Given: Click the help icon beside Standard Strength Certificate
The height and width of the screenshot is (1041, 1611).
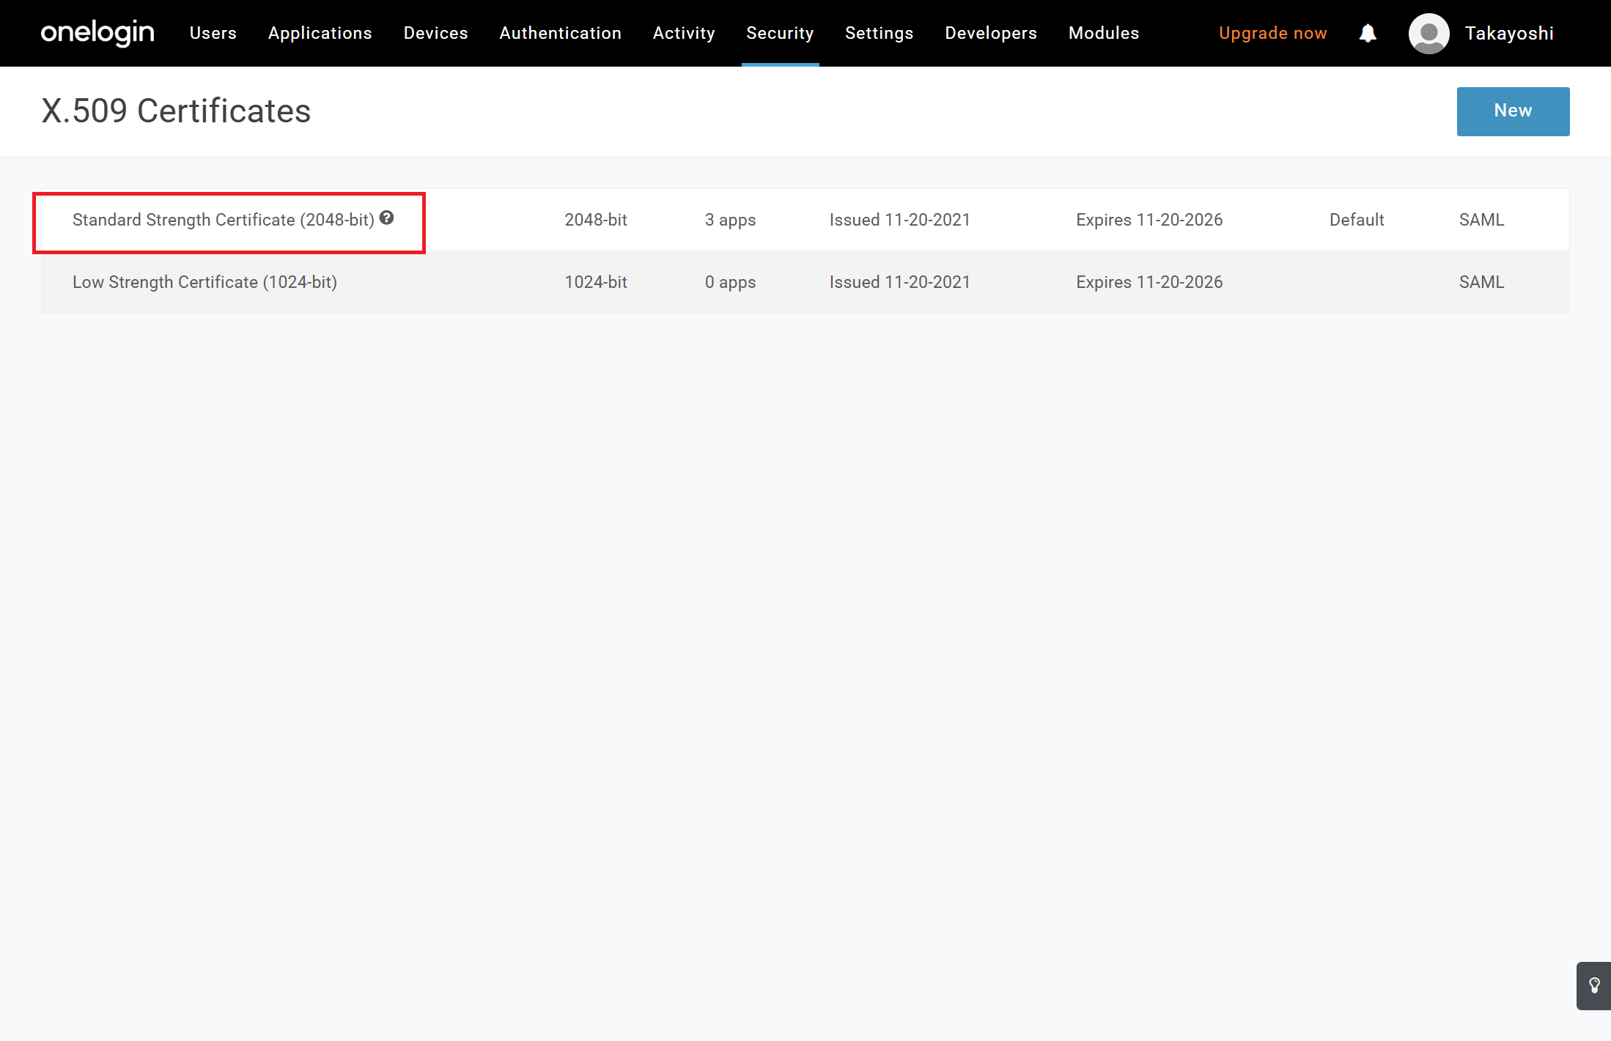Looking at the screenshot, I should coord(387,218).
